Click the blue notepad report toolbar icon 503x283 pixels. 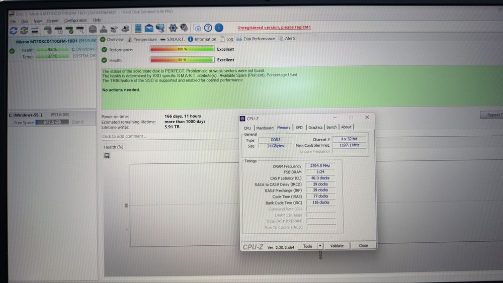pos(138,28)
